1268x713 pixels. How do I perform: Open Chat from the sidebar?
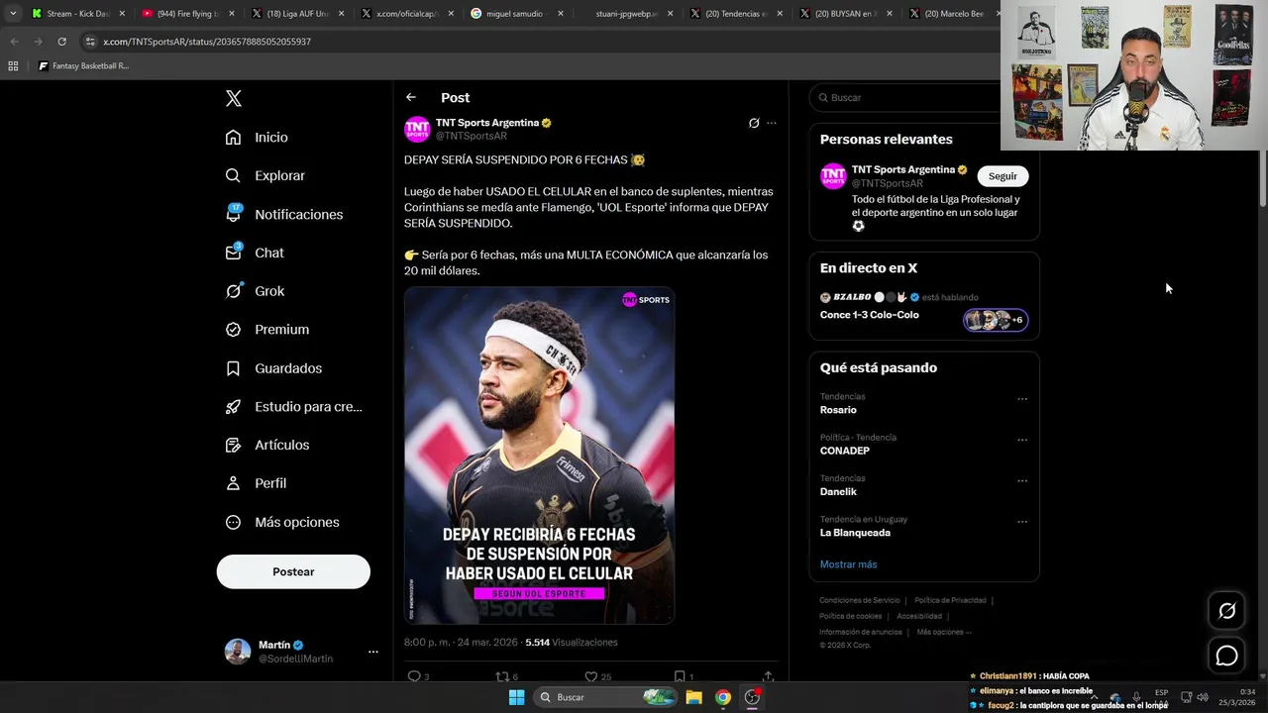(255, 253)
